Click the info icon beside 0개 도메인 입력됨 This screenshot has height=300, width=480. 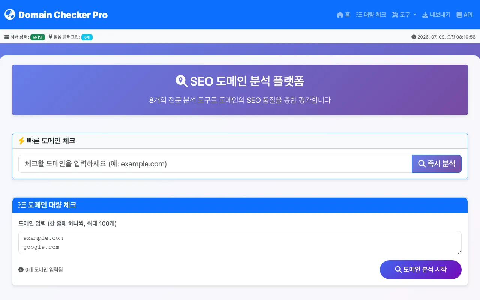pos(21,270)
